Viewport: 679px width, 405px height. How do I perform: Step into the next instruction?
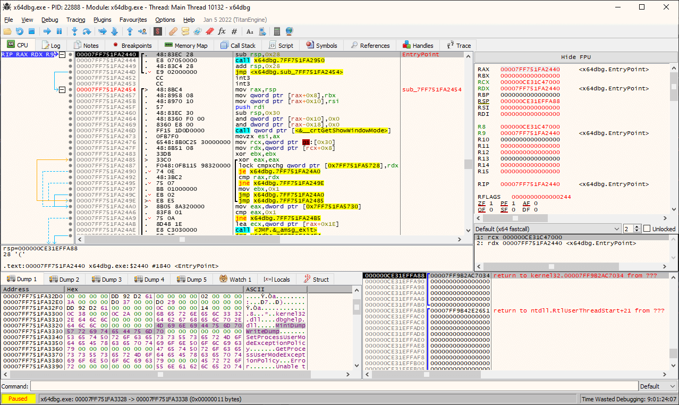(x=75, y=31)
